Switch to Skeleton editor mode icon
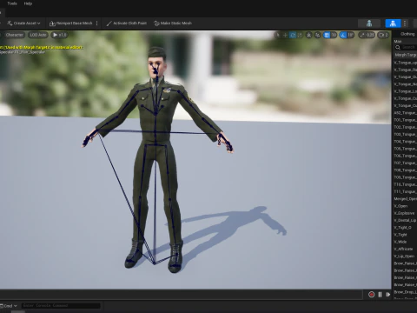 (369, 23)
